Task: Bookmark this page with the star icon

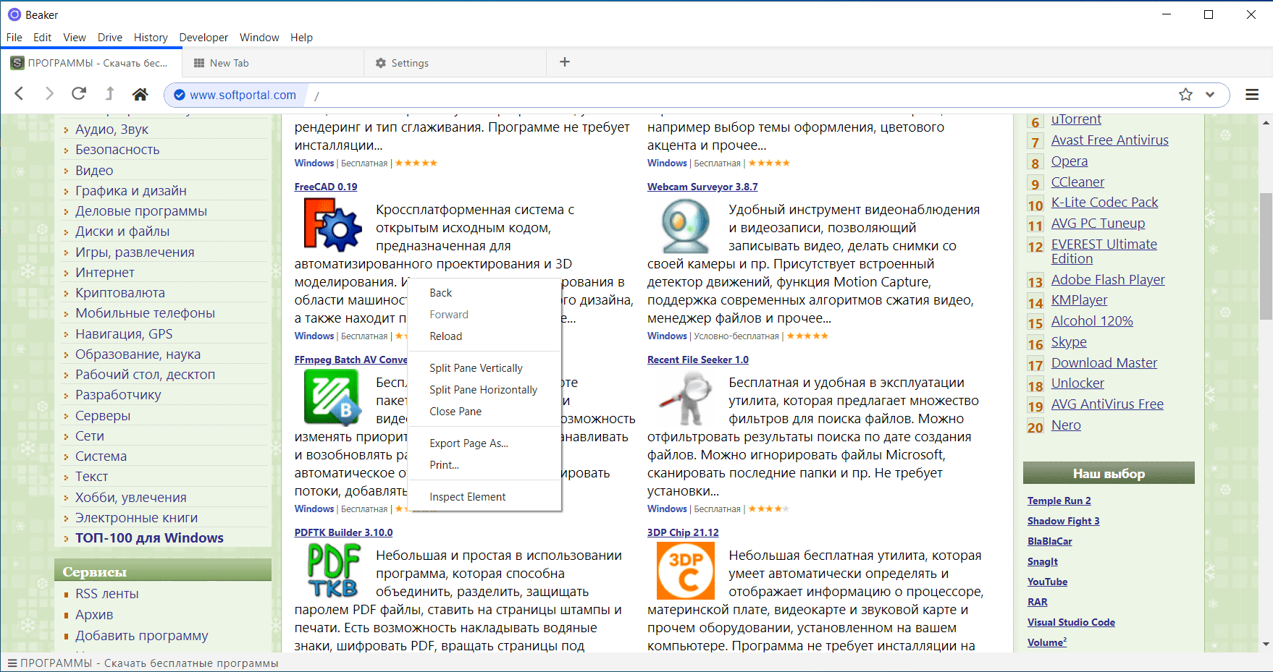Action: point(1185,95)
